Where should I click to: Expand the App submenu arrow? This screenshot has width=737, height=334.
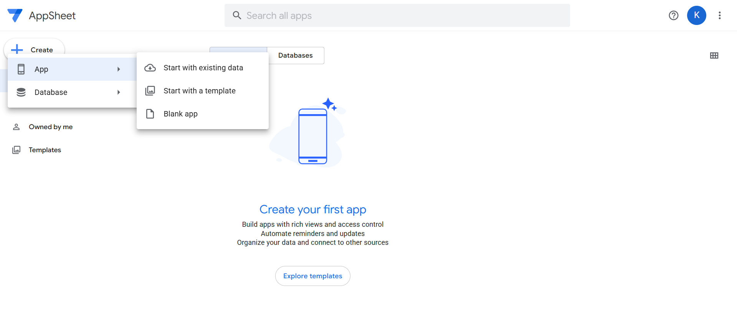coord(119,69)
